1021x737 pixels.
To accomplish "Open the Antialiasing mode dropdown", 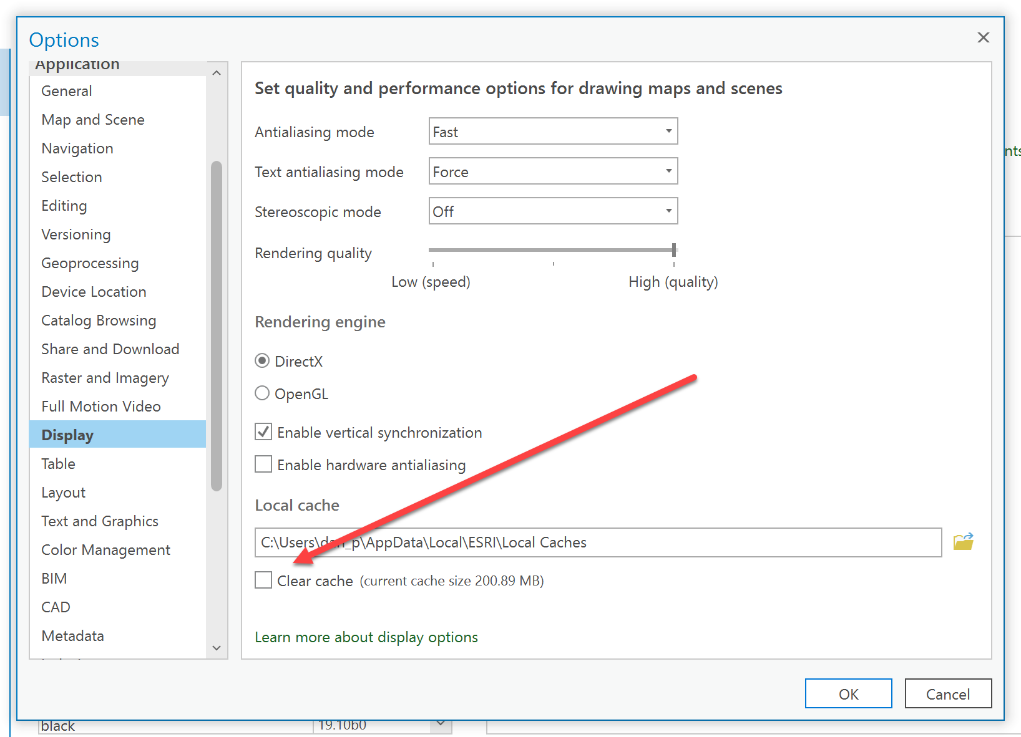I will [x=553, y=132].
